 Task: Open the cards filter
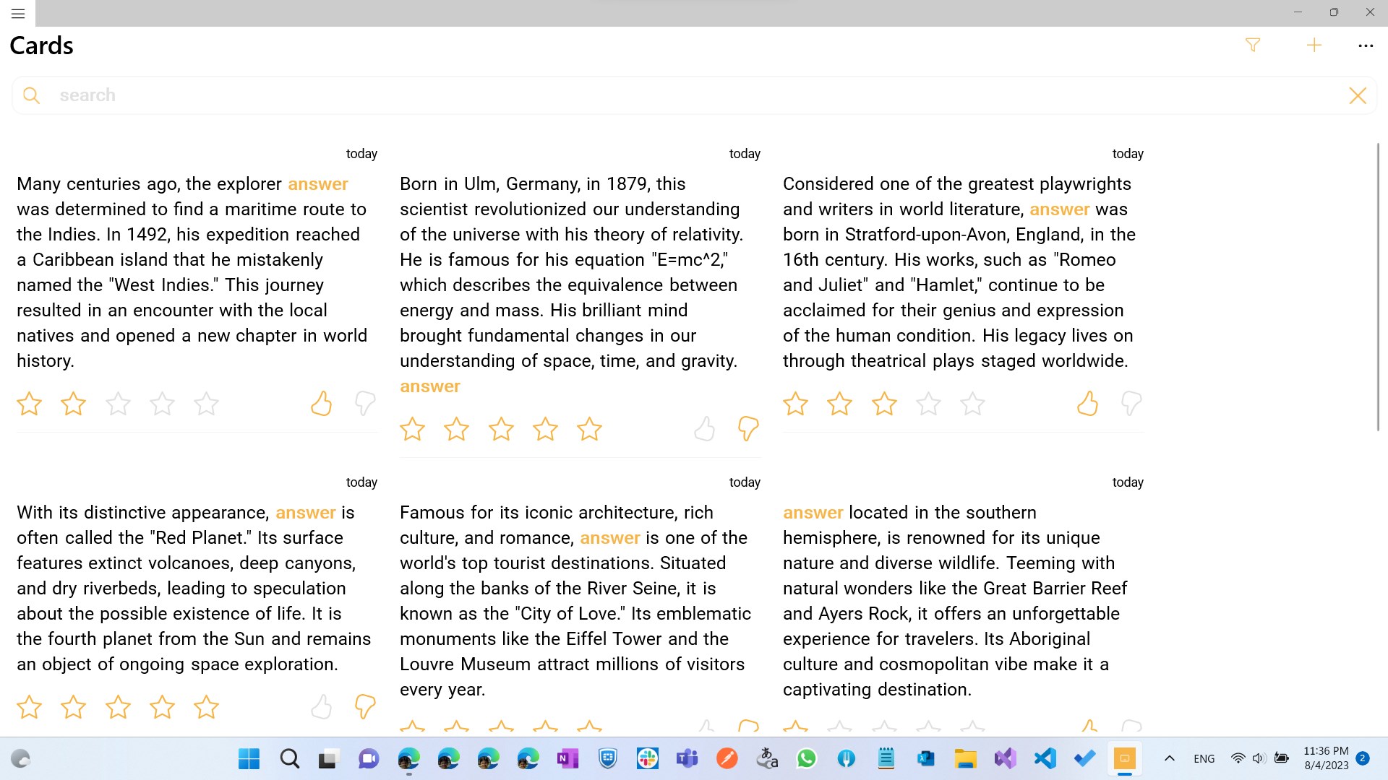pos(1253,45)
